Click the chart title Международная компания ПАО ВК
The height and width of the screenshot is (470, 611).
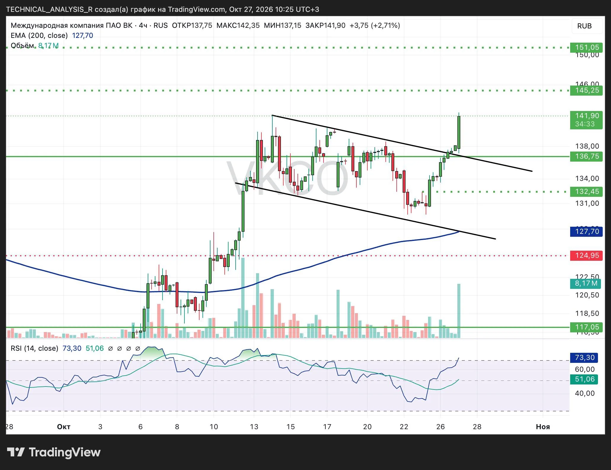(72, 25)
